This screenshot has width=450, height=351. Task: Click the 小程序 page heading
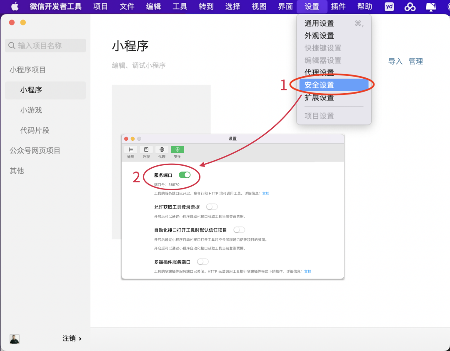pos(130,46)
